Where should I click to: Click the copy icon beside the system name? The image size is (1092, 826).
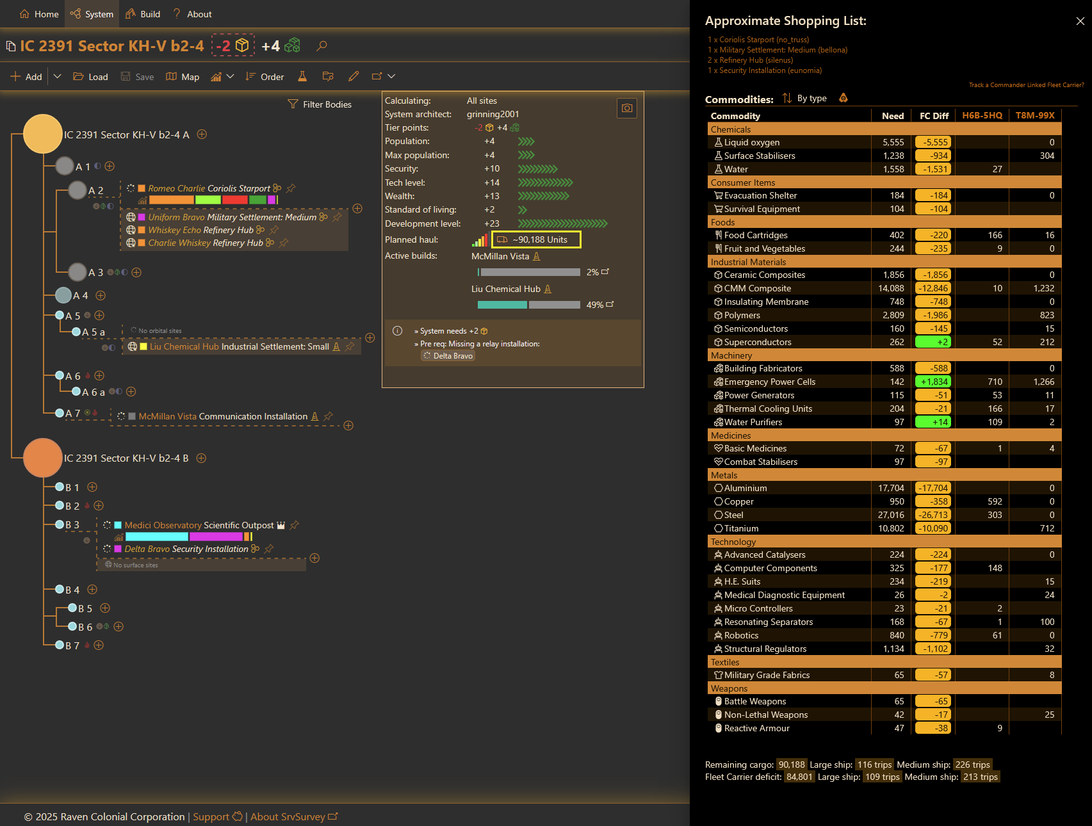[x=10, y=46]
